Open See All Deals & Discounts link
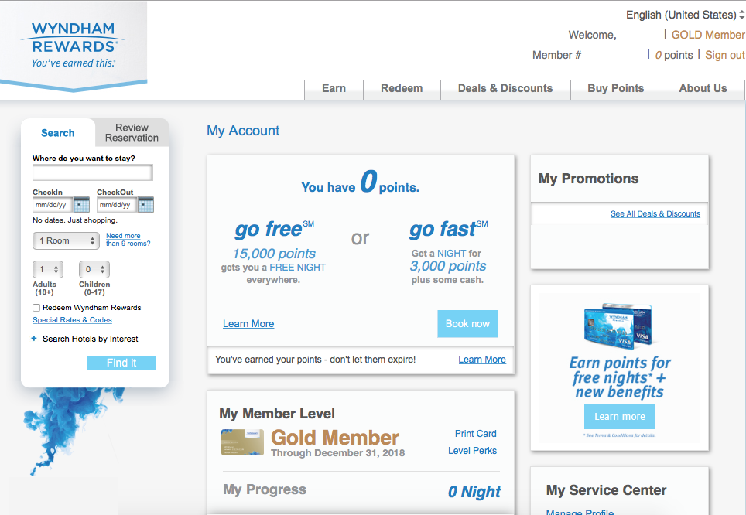Image resolution: width=746 pixels, height=515 pixels. click(655, 214)
